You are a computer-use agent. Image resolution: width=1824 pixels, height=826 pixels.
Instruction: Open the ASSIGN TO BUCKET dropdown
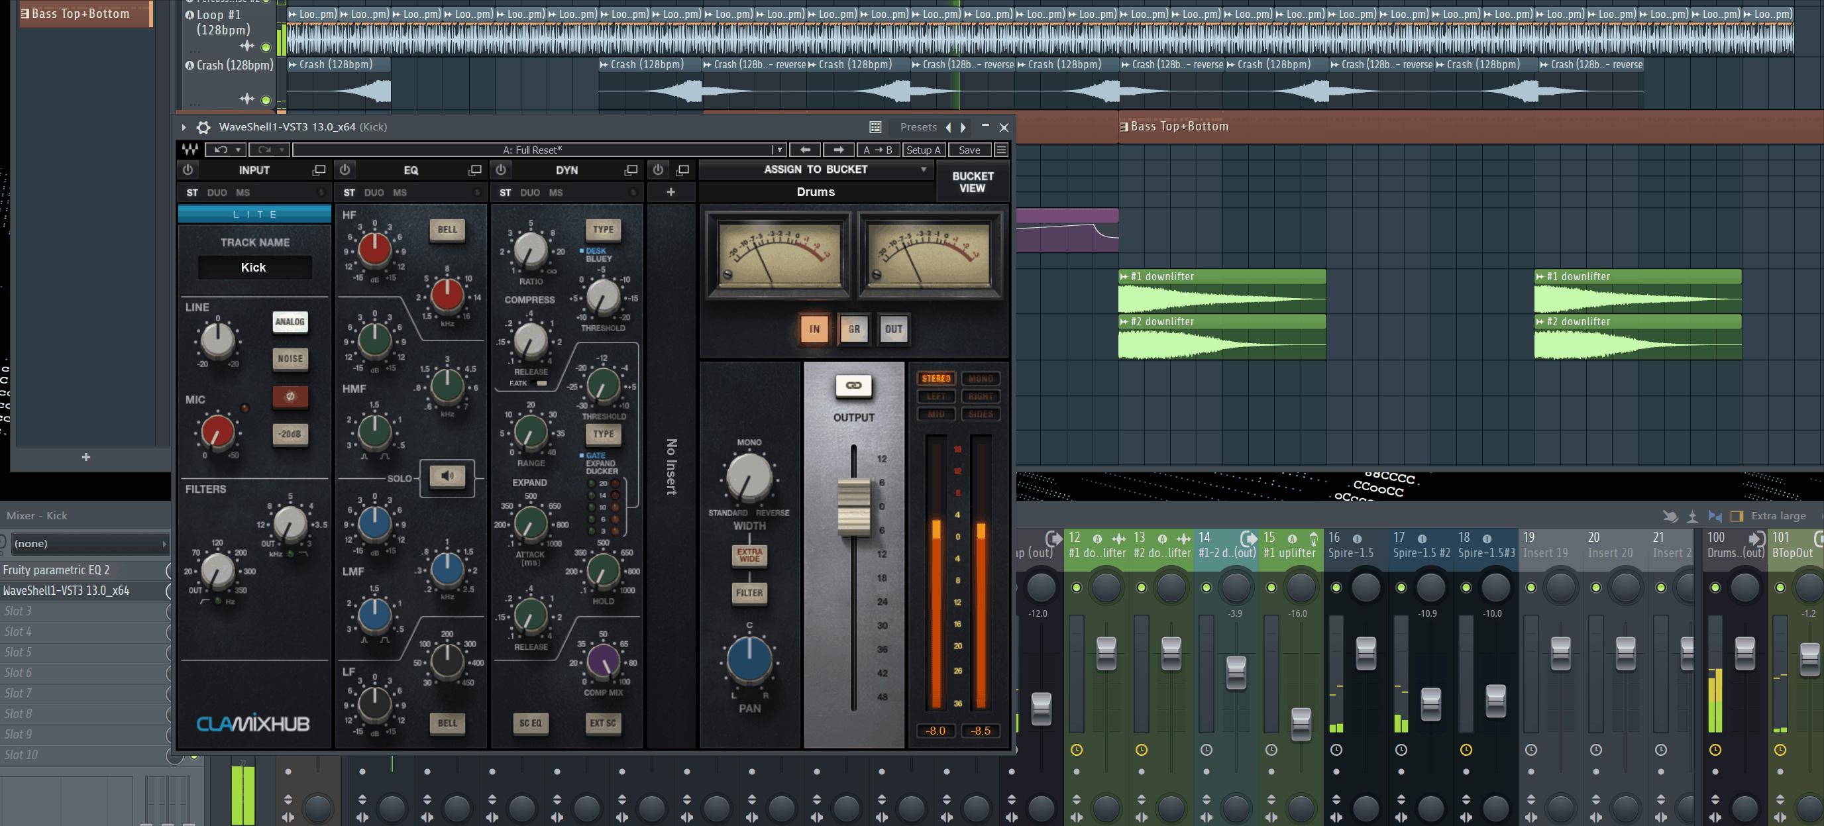pos(816,169)
